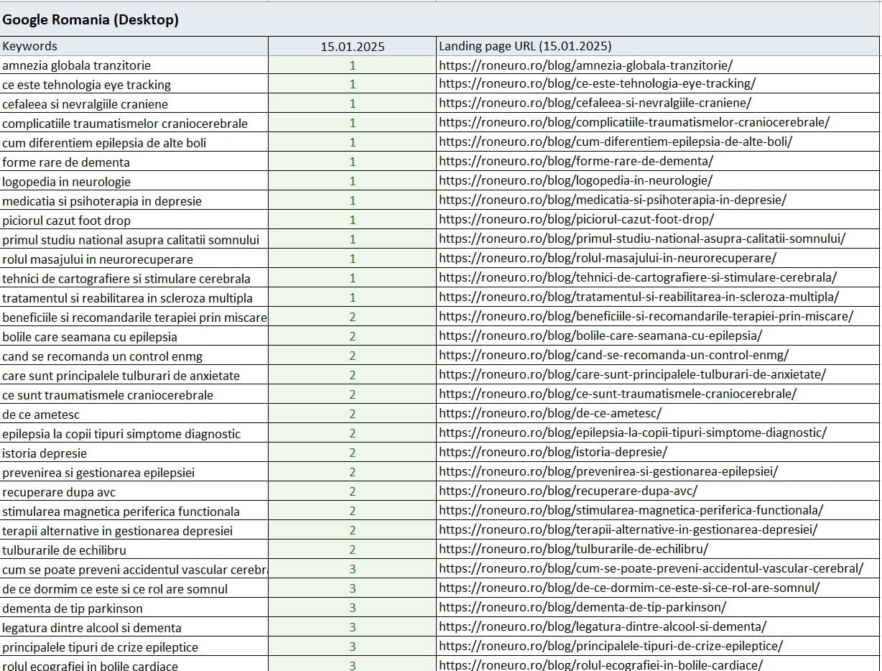
Task: Select the 15.01.2025 date header cell
Action: (352, 47)
